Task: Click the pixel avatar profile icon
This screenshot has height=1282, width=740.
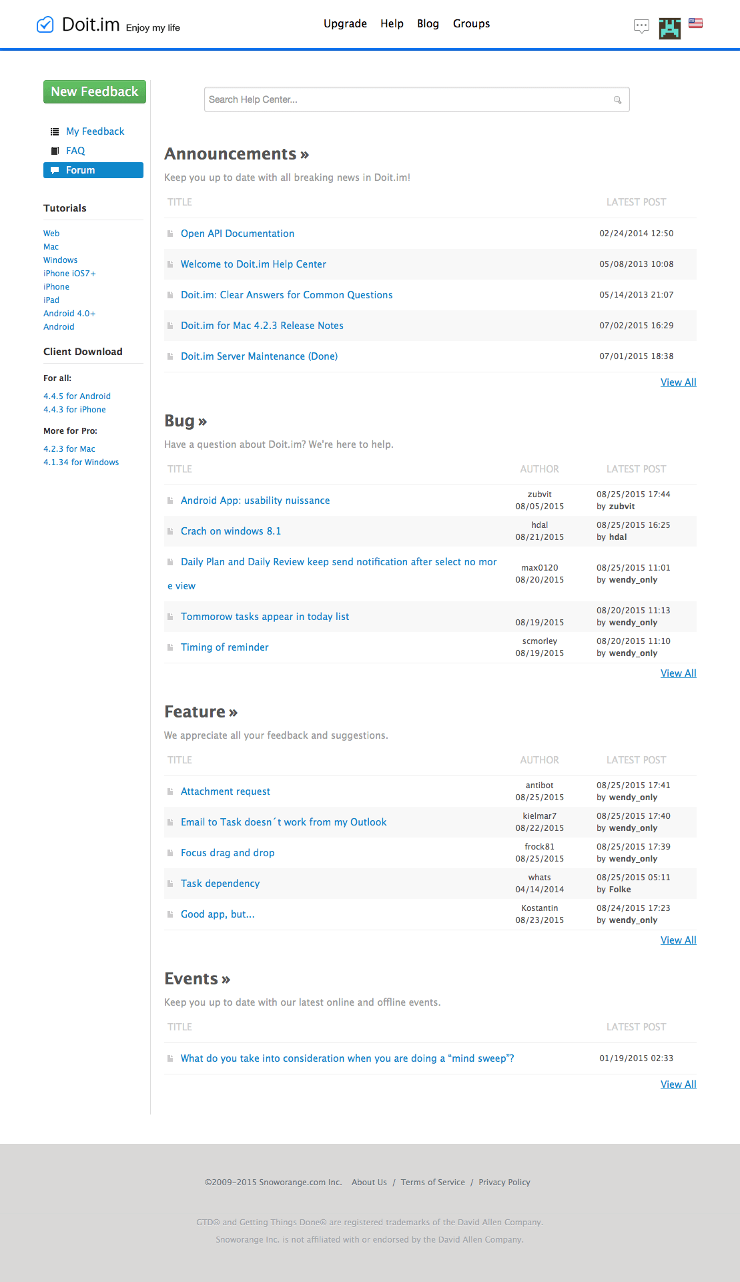Action: 669,28
